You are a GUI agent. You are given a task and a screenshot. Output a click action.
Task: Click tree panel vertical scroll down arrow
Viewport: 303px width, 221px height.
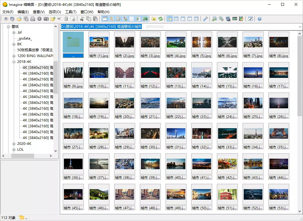[56, 151]
